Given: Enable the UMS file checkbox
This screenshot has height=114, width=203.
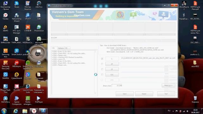Looking at the screenshot, I should click(x=102, y=80).
